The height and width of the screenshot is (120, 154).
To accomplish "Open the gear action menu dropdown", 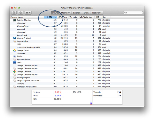I will pos(28,13).
